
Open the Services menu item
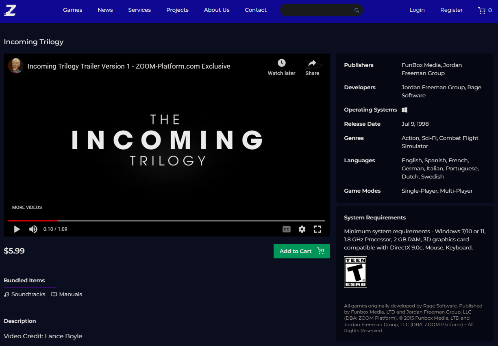coord(139,10)
